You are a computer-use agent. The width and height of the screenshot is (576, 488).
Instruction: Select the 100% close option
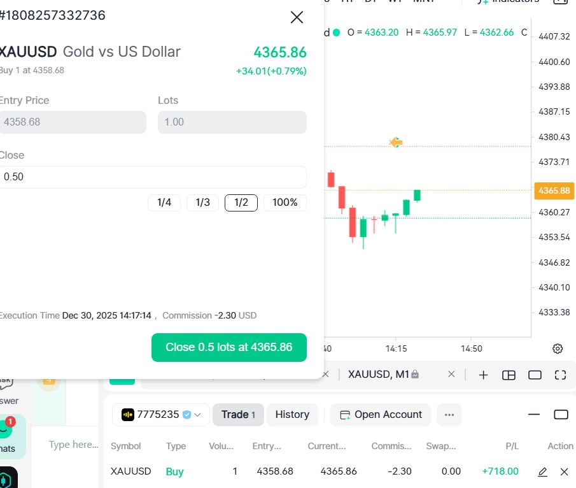point(284,203)
